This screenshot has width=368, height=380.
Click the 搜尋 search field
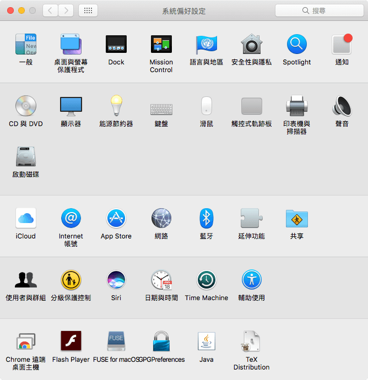point(320,10)
